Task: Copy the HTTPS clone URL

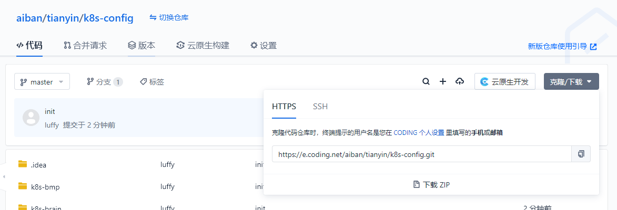Action: tap(581, 154)
